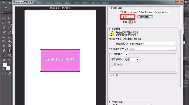The image size is (189, 105).
Task: Reset default foreground and background colors
Action: coord(4,69)
